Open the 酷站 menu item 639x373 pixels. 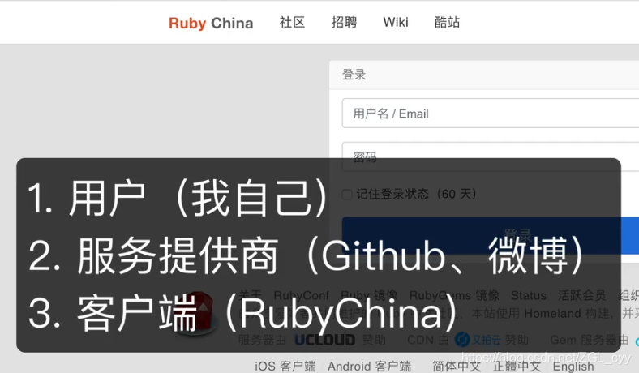pyautogui.click(x=447, y=22)
